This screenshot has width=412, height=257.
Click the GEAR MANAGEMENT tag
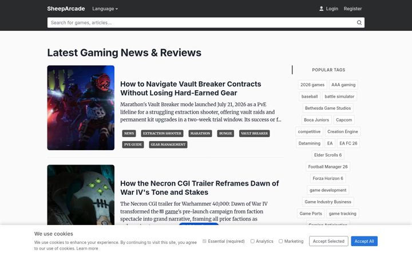tap(168, 144)
